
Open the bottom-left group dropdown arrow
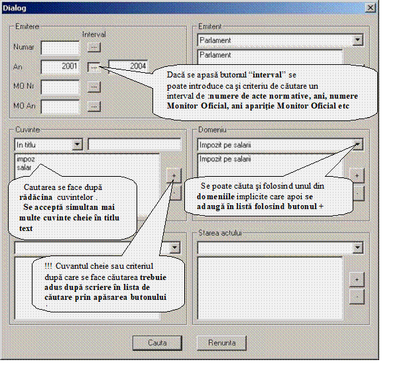pos(174,248)
